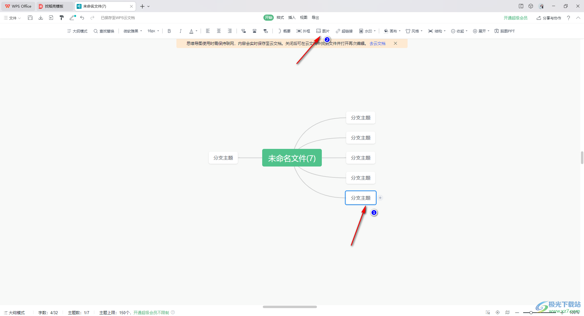
Task: Add a child via the plus beside selected node
Action: [380, 198]
